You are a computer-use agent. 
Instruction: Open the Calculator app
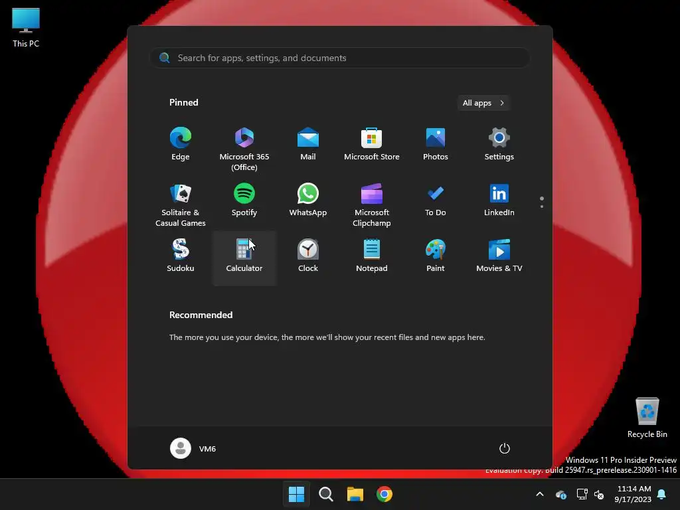coord(244,258)
